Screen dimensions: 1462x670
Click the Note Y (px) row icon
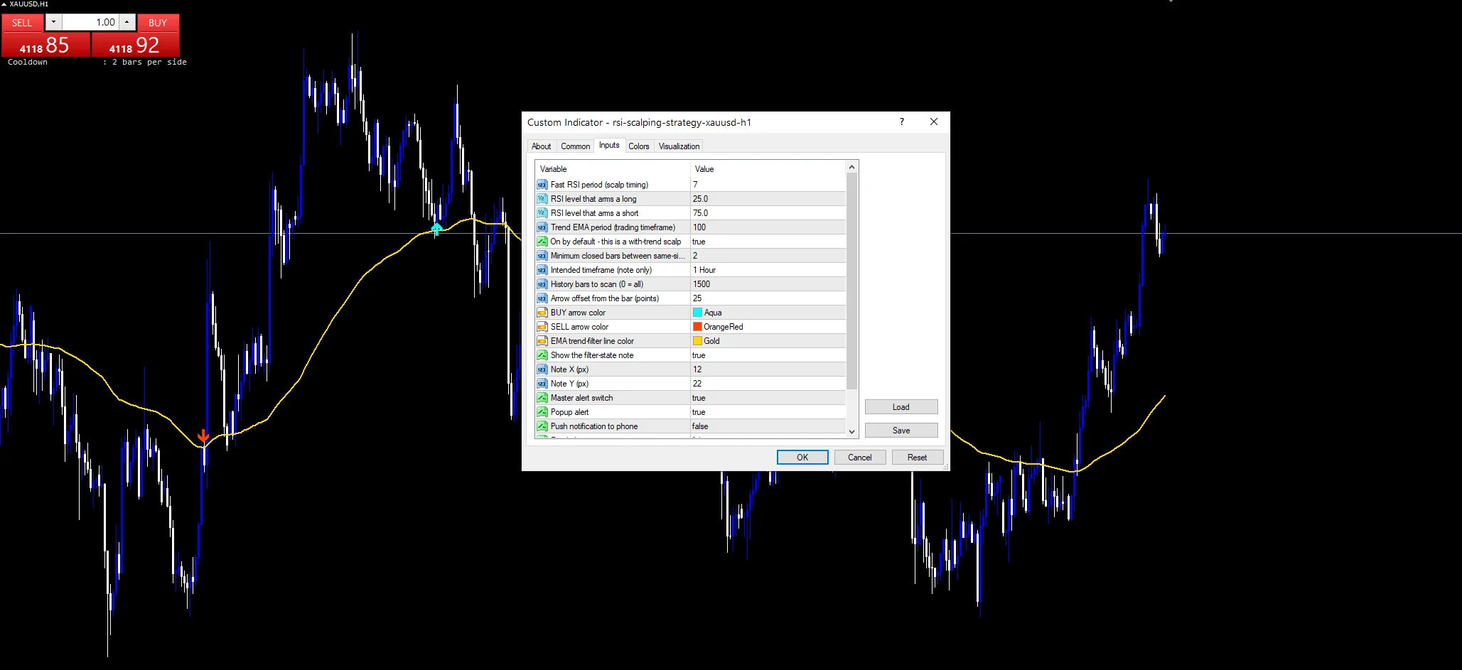(x=542, y=384)
